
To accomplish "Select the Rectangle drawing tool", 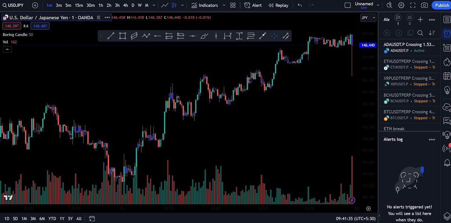I will coord(123,36).
